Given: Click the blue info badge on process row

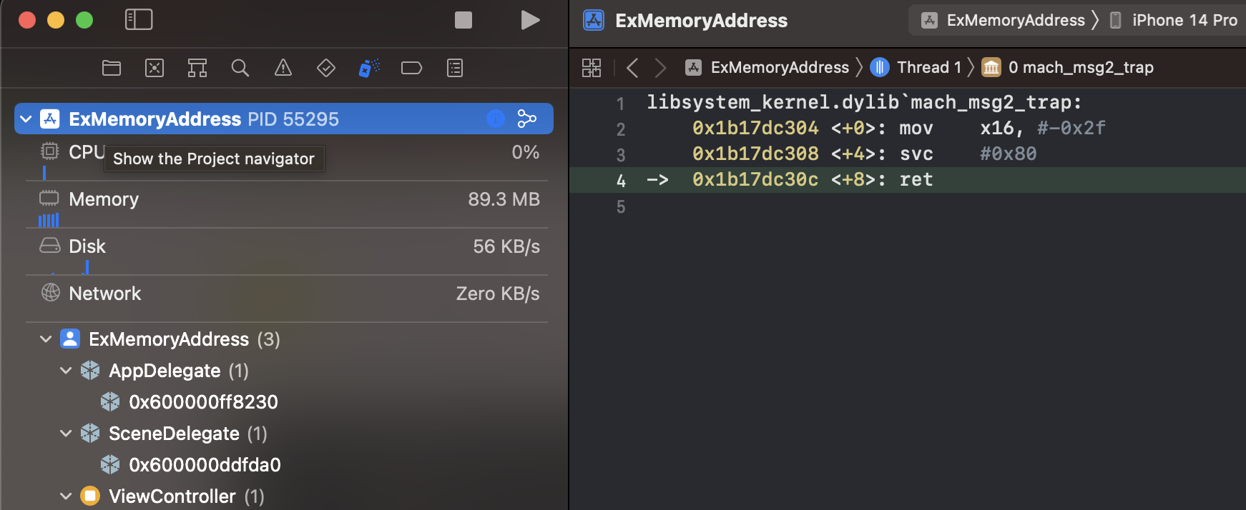Looking at the screenshot, I should click(496, 119).
